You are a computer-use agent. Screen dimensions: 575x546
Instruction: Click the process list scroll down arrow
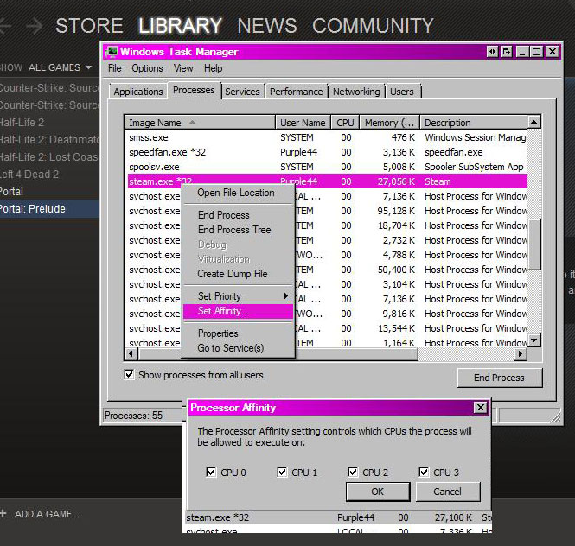[534, 340]
